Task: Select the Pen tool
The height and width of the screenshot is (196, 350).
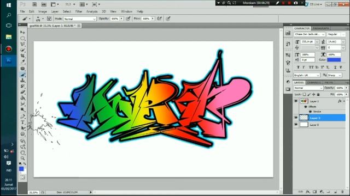Action: [22, 116]
